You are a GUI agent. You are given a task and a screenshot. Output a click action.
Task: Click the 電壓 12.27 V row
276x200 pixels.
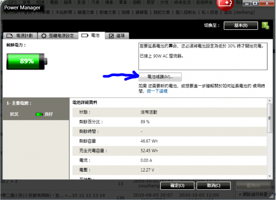169,170
